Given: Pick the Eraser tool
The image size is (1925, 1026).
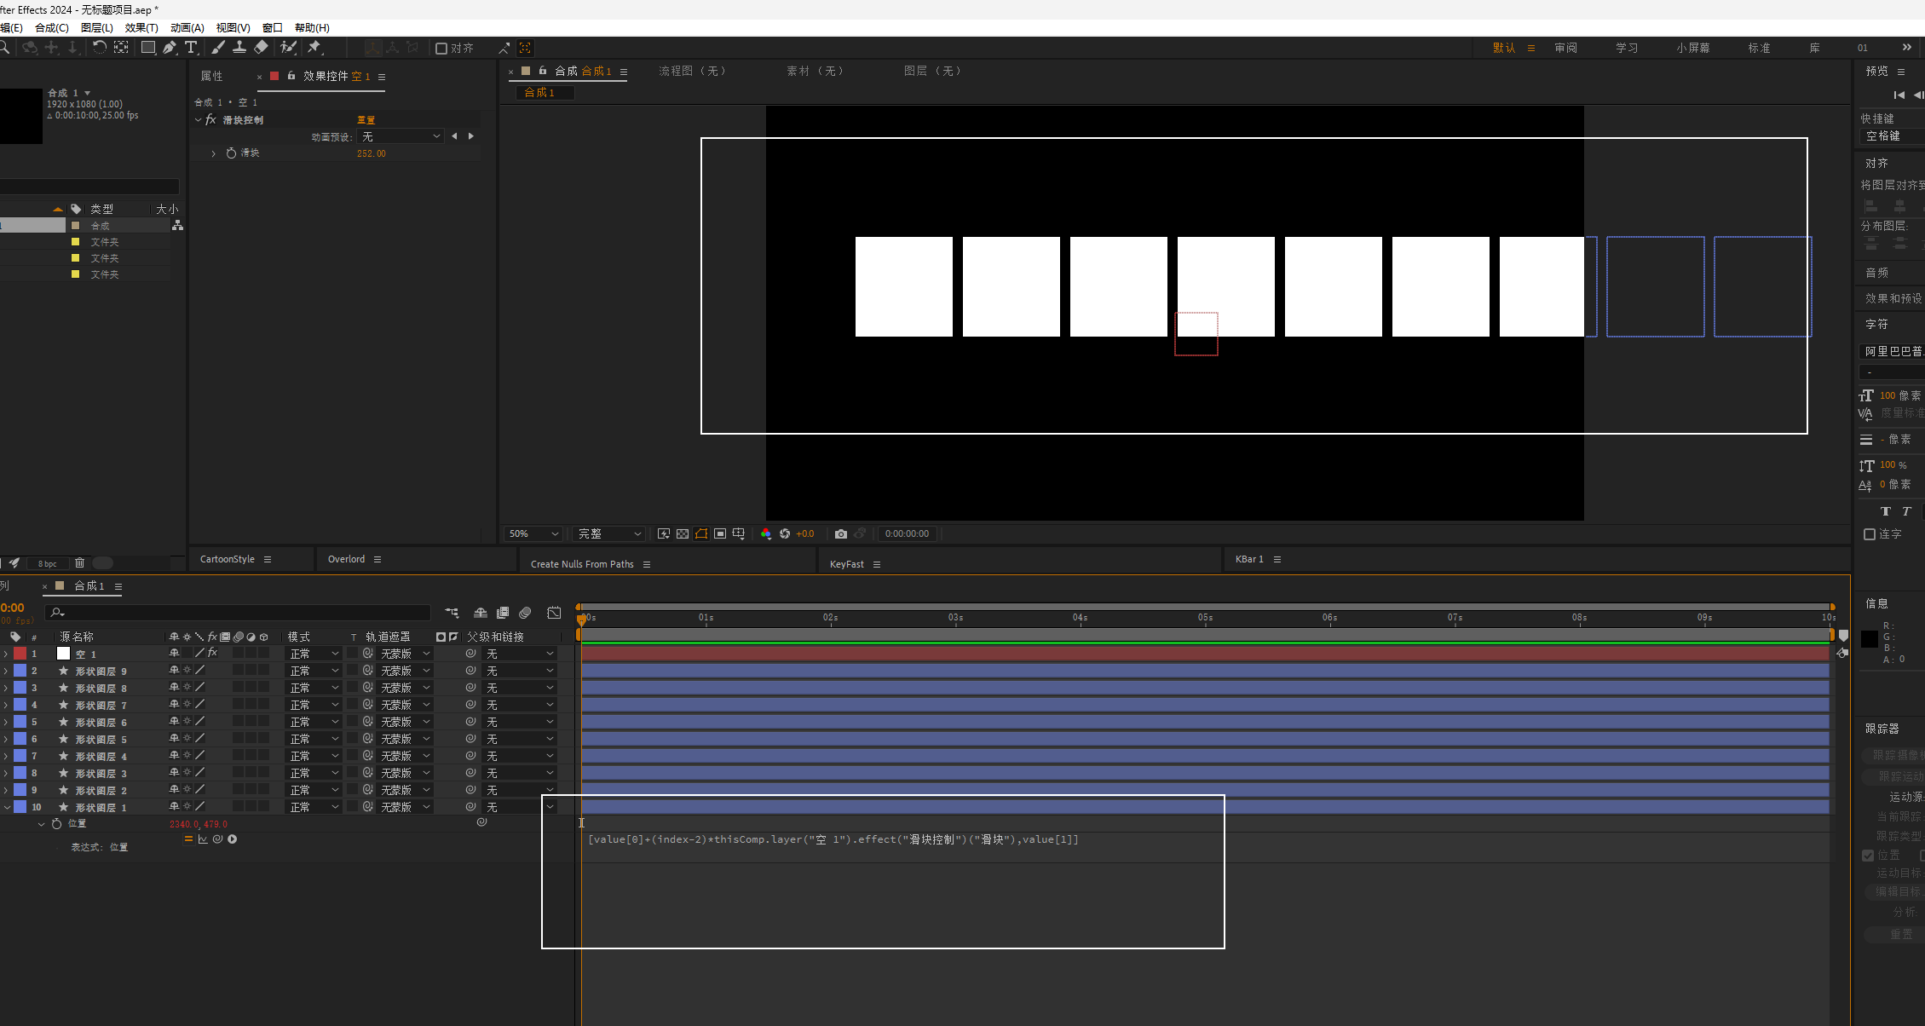Looking at the screenshot, I should point(262,48).
